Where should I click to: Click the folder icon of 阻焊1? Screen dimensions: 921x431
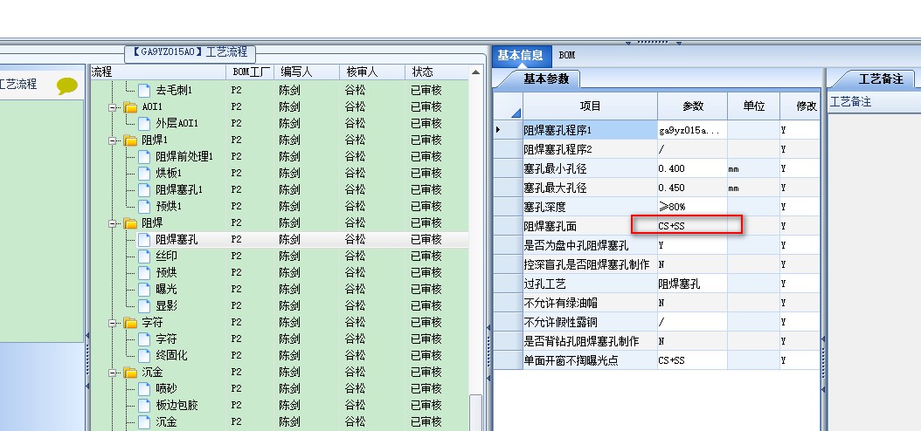pos(130,140)
